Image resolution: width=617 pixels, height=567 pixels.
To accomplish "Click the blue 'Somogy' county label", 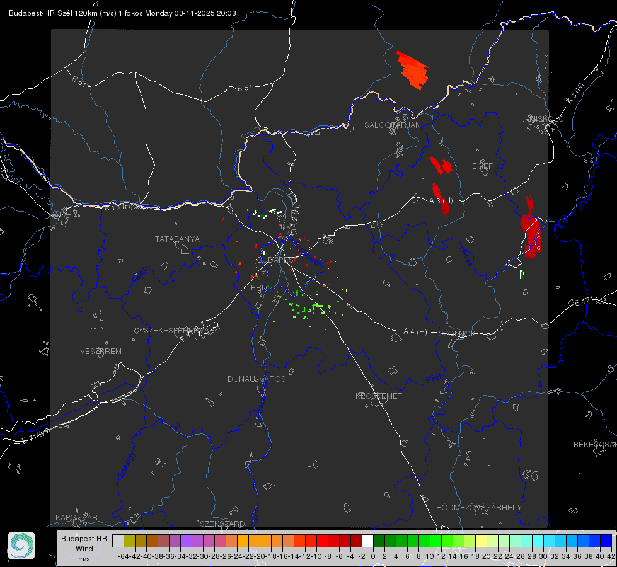I will [x=127, y=465].
